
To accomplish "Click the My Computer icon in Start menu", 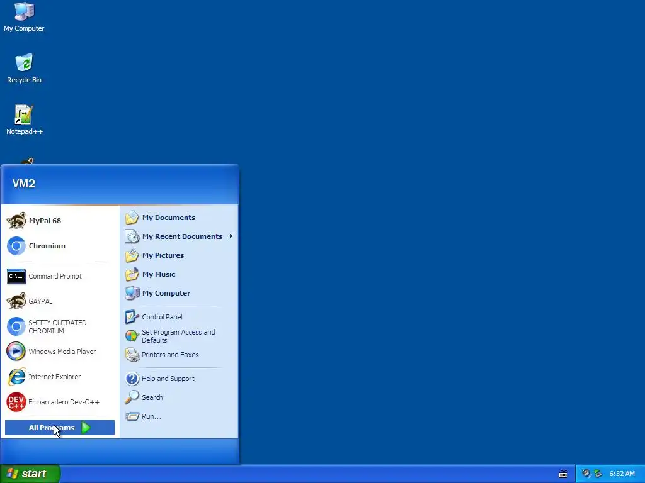I will 132,293.
